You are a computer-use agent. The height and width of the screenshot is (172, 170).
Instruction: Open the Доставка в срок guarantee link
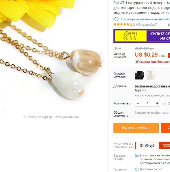(151, 169)
